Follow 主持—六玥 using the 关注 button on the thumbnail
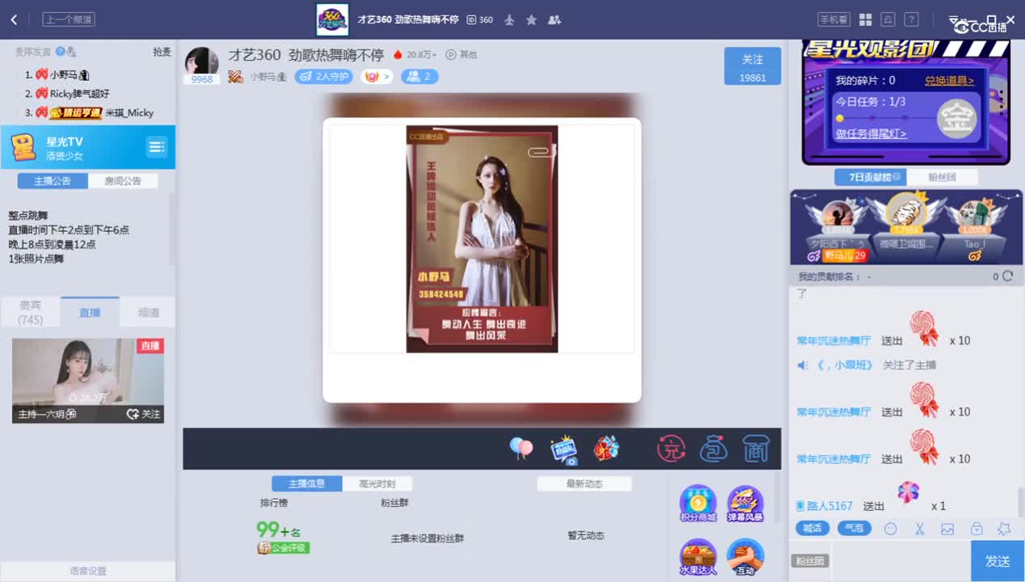The height and width of the screenshot is (582, 1025). (x=144, y=414)
